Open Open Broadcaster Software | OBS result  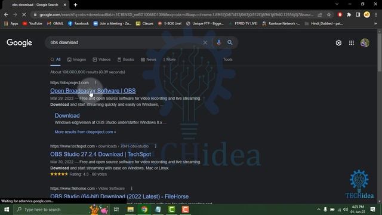93,91
